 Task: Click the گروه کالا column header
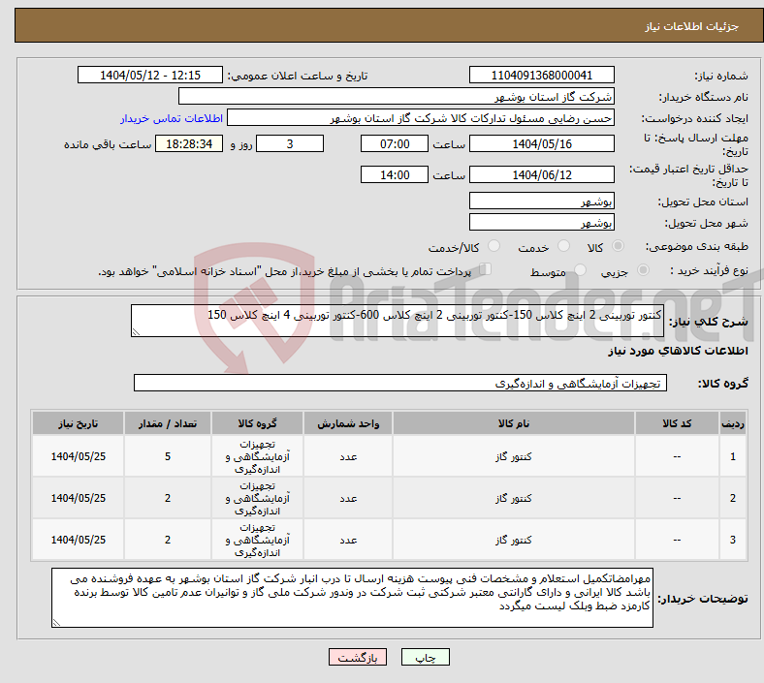tap(257, 423)
